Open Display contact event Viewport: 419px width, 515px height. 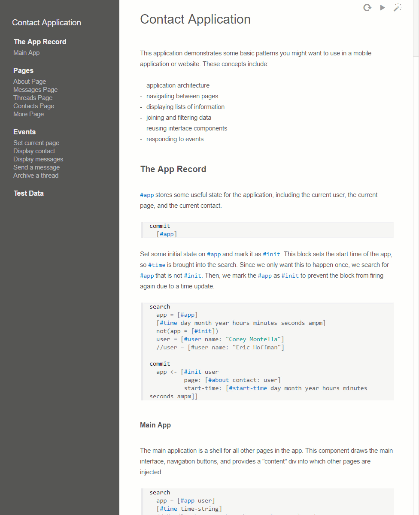coord(34,151)
